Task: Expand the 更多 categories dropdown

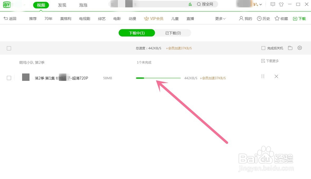Action: (x=220, y=18)
